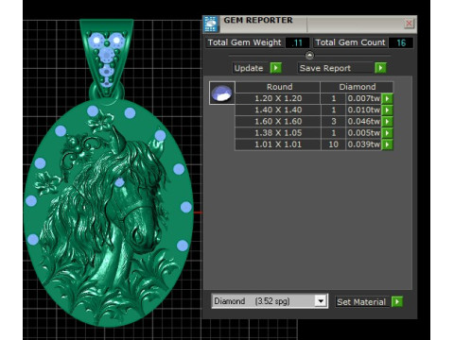The height and width of the screenshot is (340, 454).
Task: Select the 1.40 X 1.40 size cell
Action: point(278,110)
